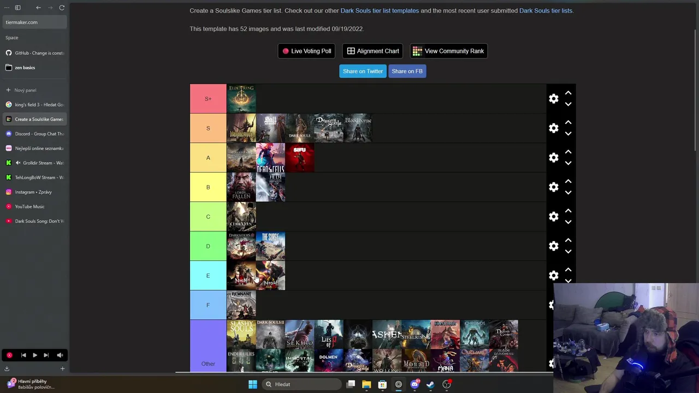Move B tier row down

click(x=568, y=193)
